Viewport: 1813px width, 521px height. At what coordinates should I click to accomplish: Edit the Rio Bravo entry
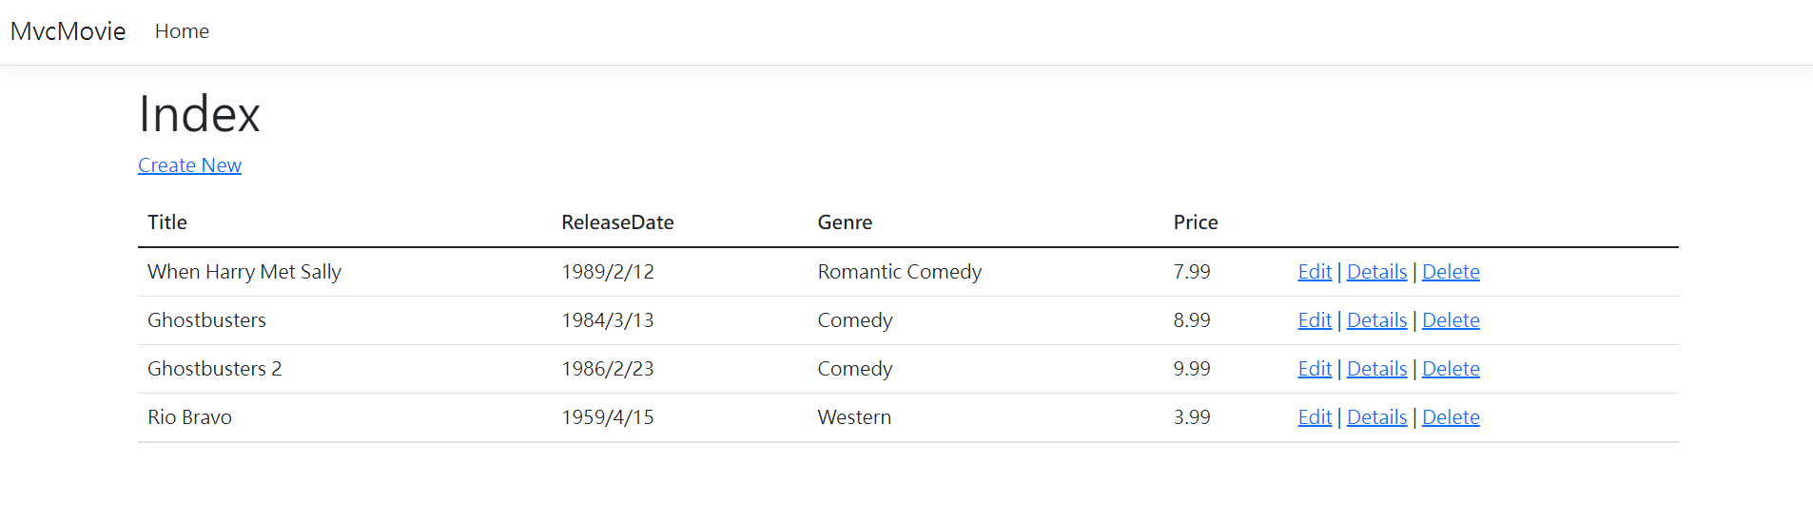[x=1315, y=417]
